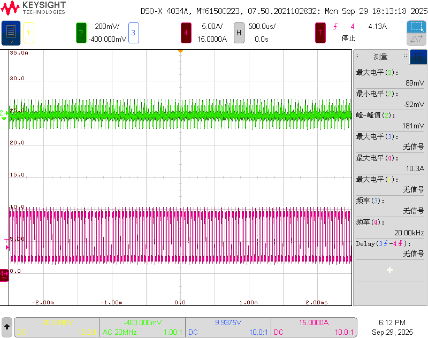Enable channel 3 using the 3 button

tap(133, 33)
